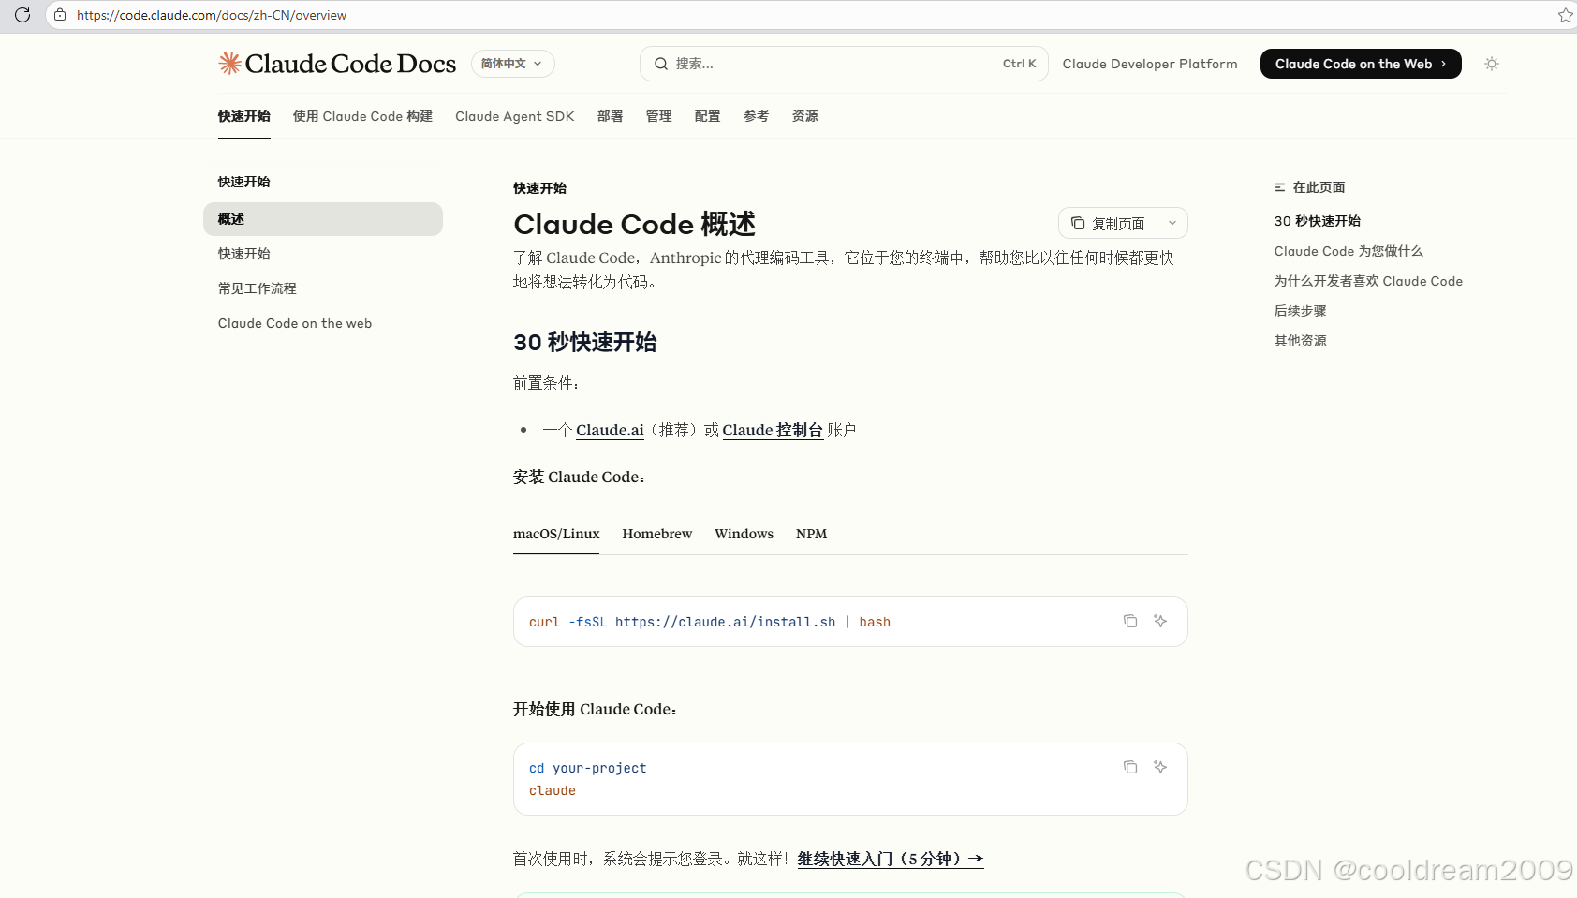The image size is (1577, 898).
Task: Open the Claude.ai link in prerequisites
Action: click(x=609, y=430)
